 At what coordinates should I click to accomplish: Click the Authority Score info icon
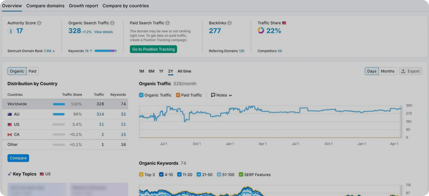point(39,23)
